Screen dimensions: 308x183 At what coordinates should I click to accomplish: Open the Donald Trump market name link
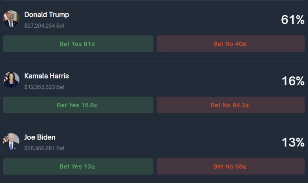47,15
